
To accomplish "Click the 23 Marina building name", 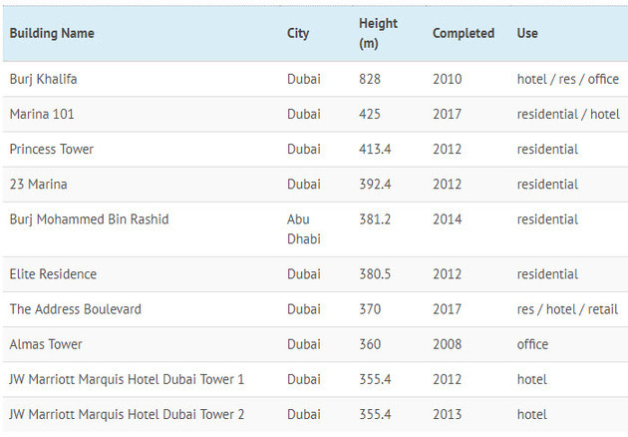I will (39, 184).
